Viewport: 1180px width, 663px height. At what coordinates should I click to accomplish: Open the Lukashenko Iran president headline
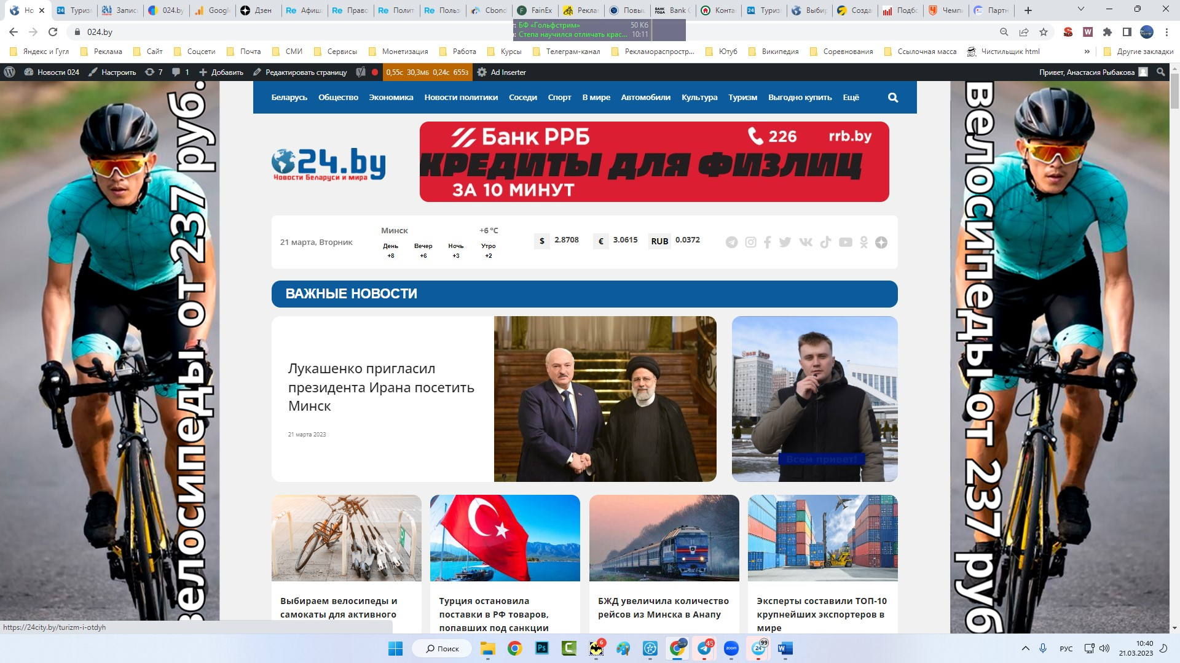(x=380, y=387)
